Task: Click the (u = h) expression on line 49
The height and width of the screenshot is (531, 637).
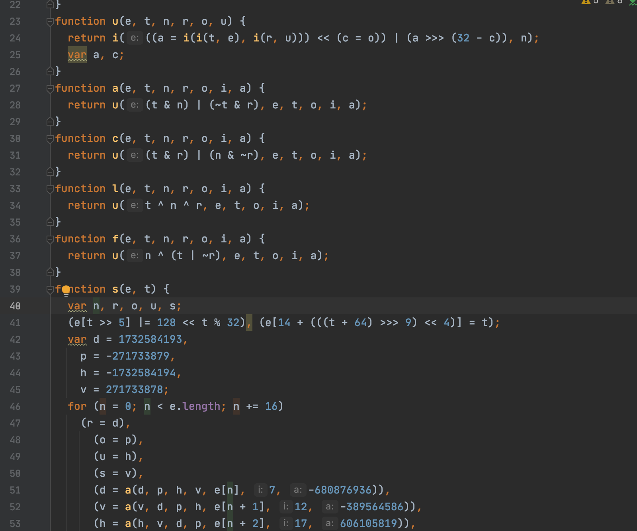Action: pyautogui.click(x=115, y=456)
